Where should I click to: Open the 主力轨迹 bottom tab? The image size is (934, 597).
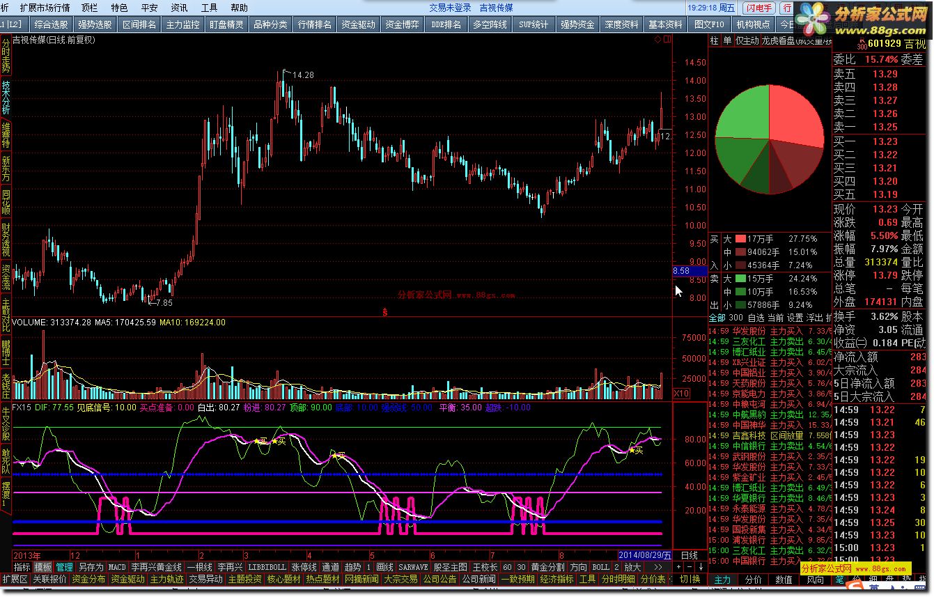[x=167, y=580]
